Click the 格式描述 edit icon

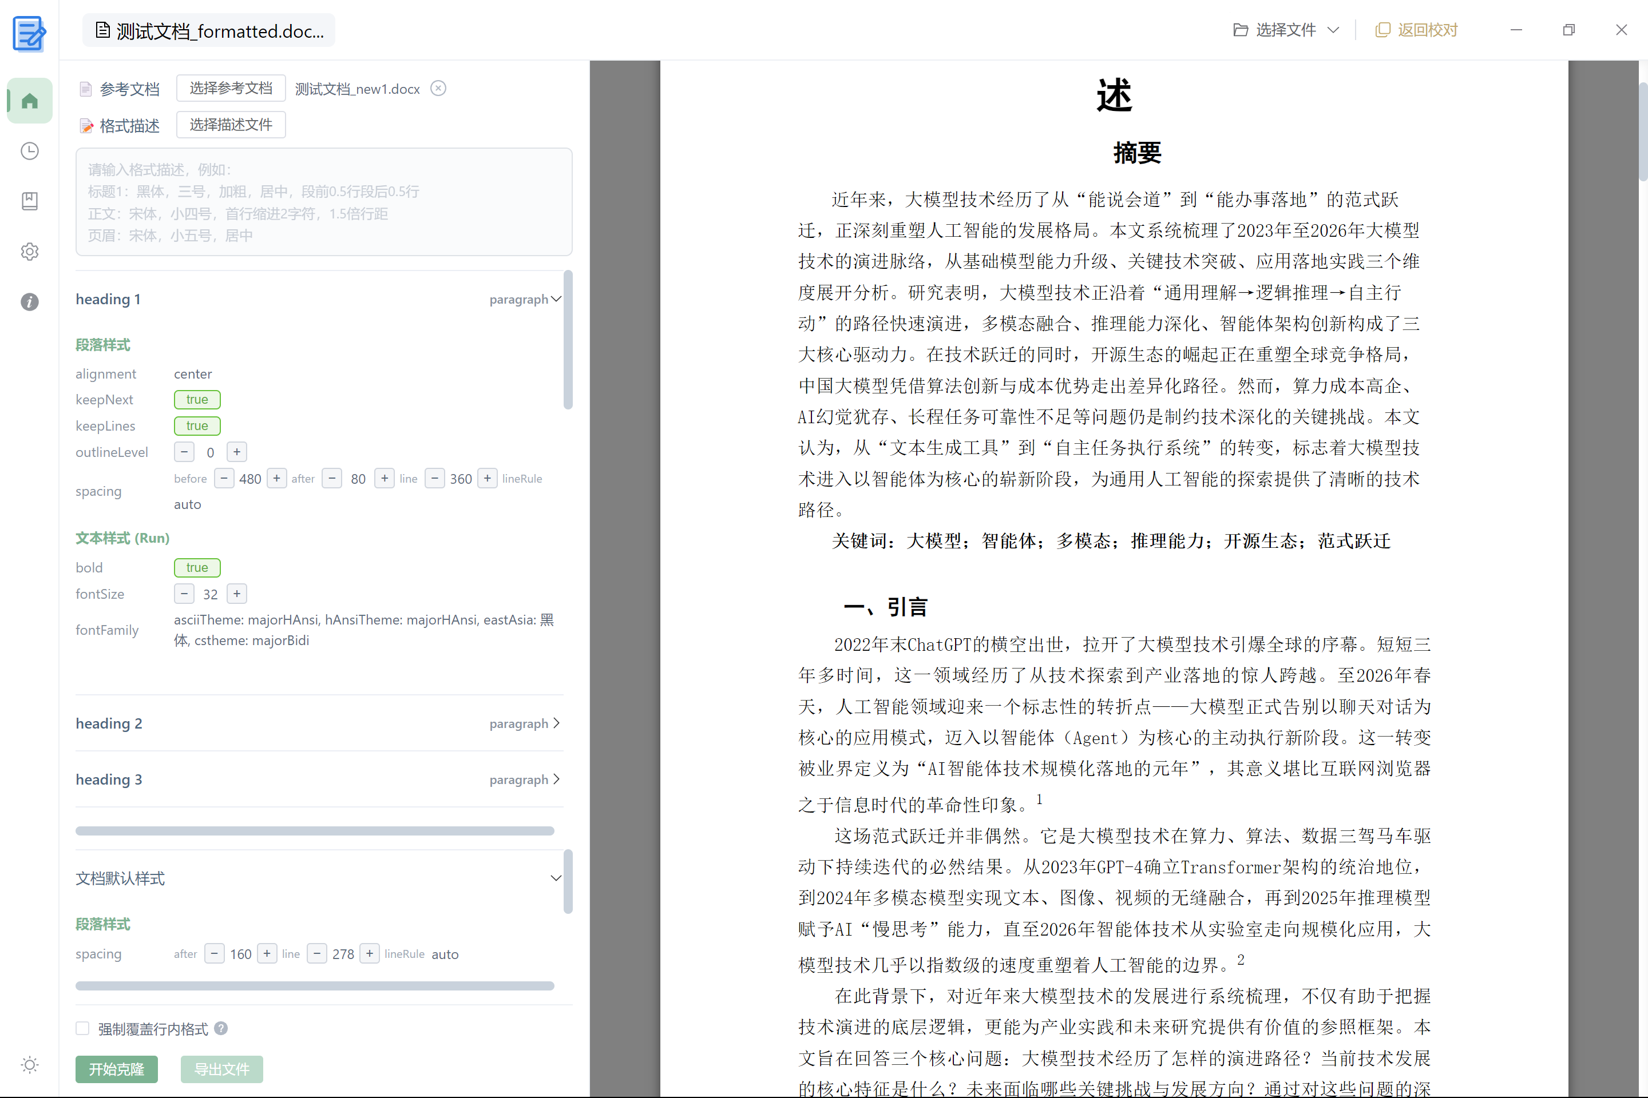pyautogui.click(x=85, y=125)
